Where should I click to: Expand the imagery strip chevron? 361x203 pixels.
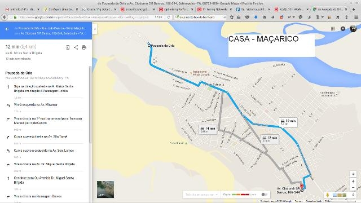pos(353,195)
